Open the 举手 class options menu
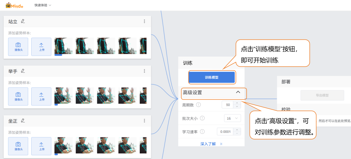The image size is (351, 159). point(144,71)
